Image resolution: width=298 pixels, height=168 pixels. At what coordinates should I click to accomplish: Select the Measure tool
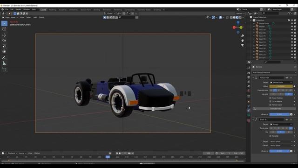(x=4, y=63)
